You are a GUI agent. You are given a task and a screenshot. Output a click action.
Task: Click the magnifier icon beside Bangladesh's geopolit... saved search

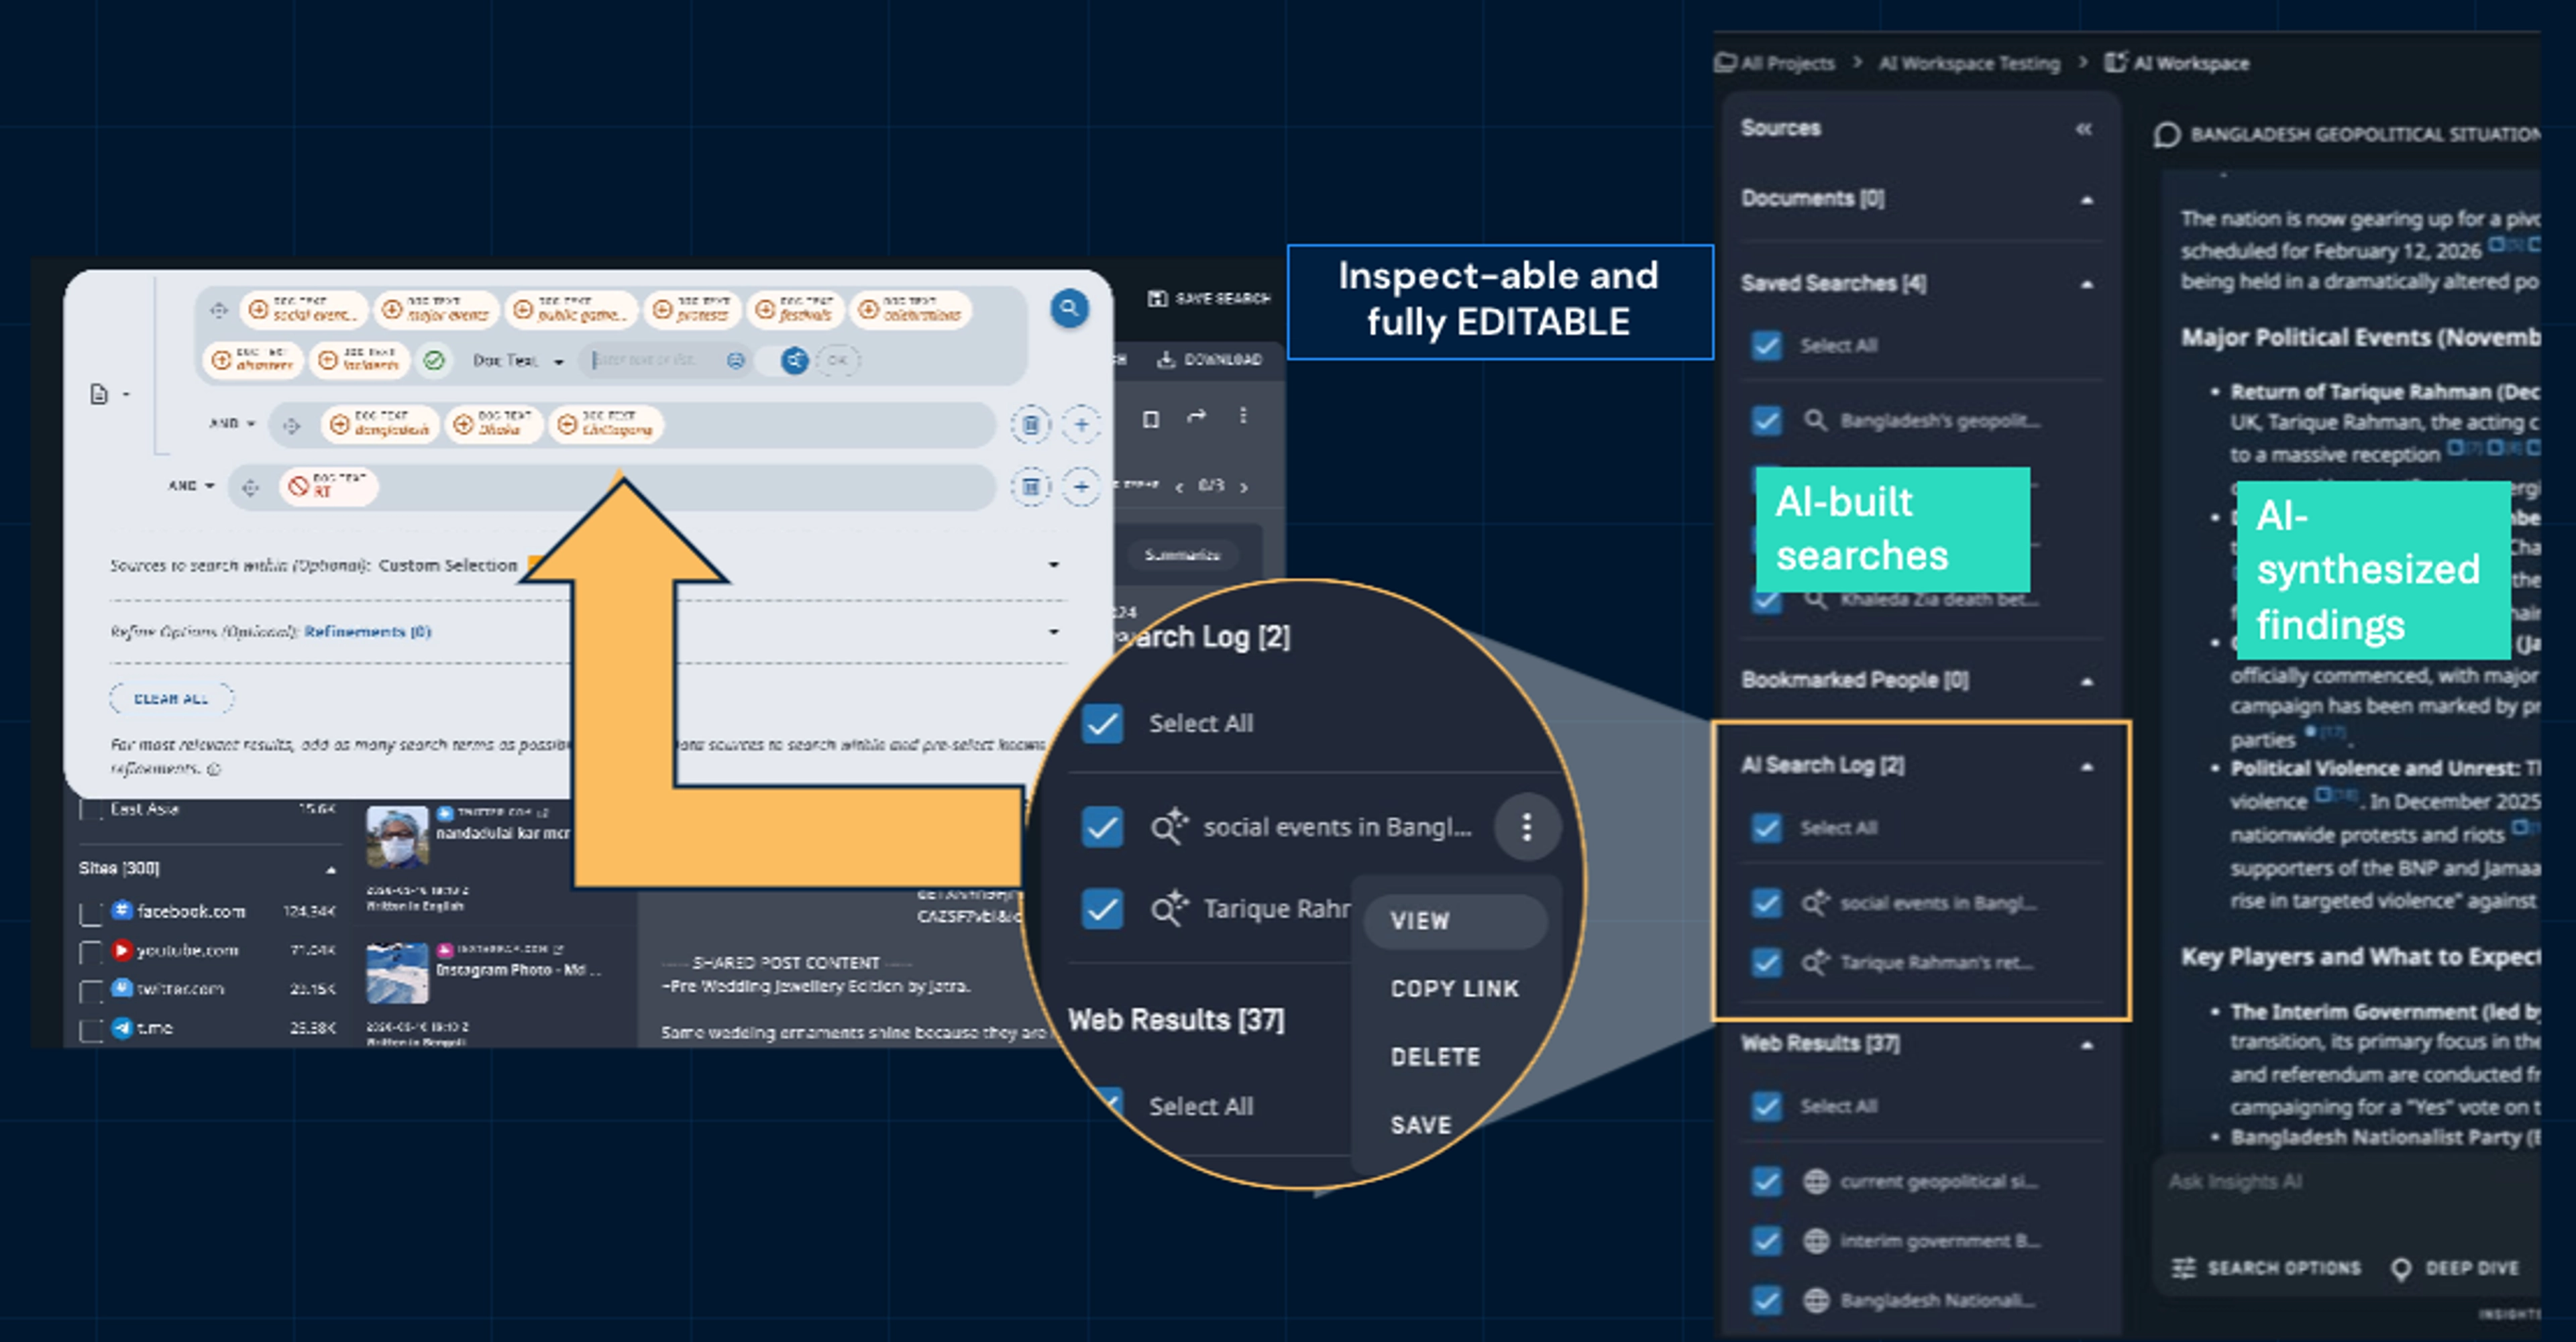point(1816,420)
